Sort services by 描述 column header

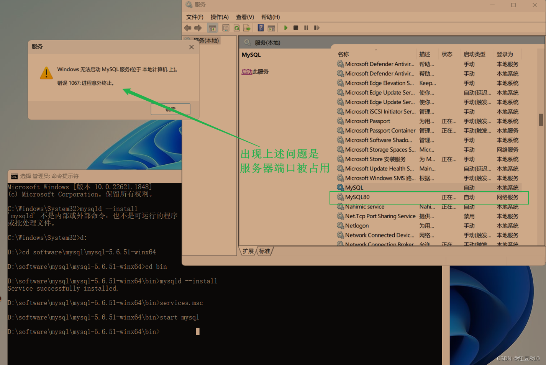425,54
